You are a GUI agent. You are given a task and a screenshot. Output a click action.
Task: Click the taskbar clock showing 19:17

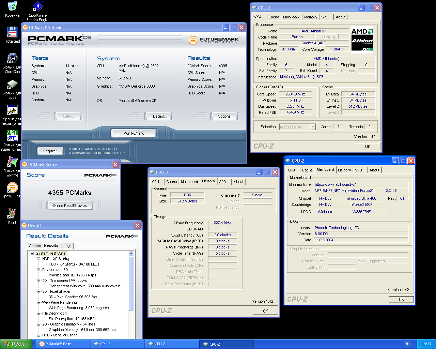(x=426, y=344)
